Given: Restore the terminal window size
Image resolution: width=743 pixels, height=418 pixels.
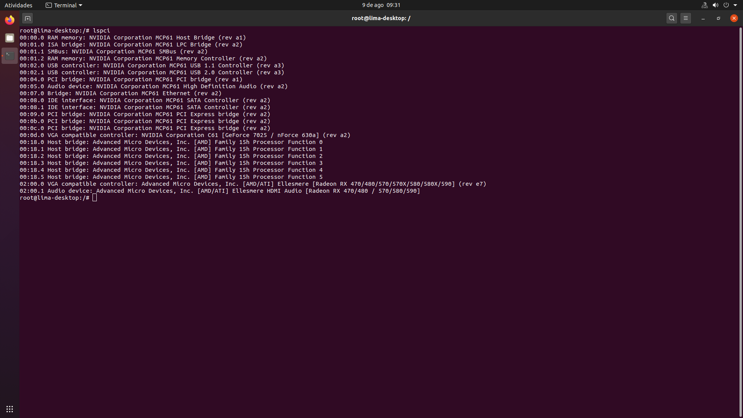Looking at the screenshot, I should coord(719,18).
